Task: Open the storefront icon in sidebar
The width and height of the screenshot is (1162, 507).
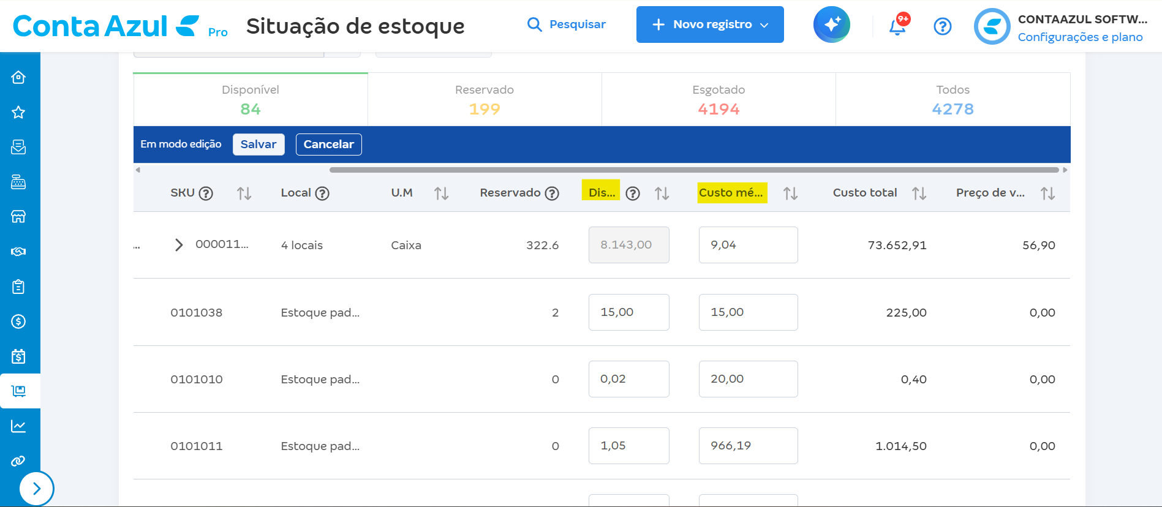Action: (18, 217)
